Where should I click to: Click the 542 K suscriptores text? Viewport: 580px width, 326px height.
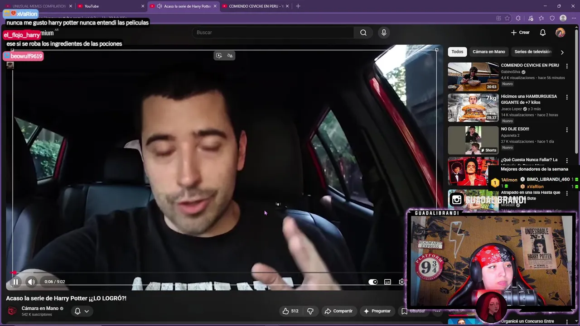tap(37, 315)
